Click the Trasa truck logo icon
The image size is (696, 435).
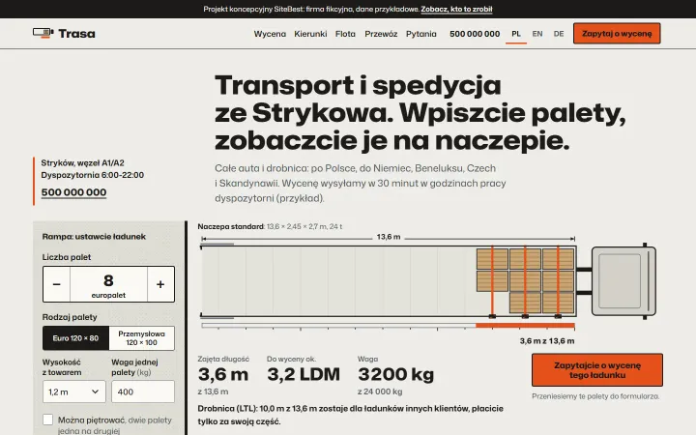click(x=43, y=33)
